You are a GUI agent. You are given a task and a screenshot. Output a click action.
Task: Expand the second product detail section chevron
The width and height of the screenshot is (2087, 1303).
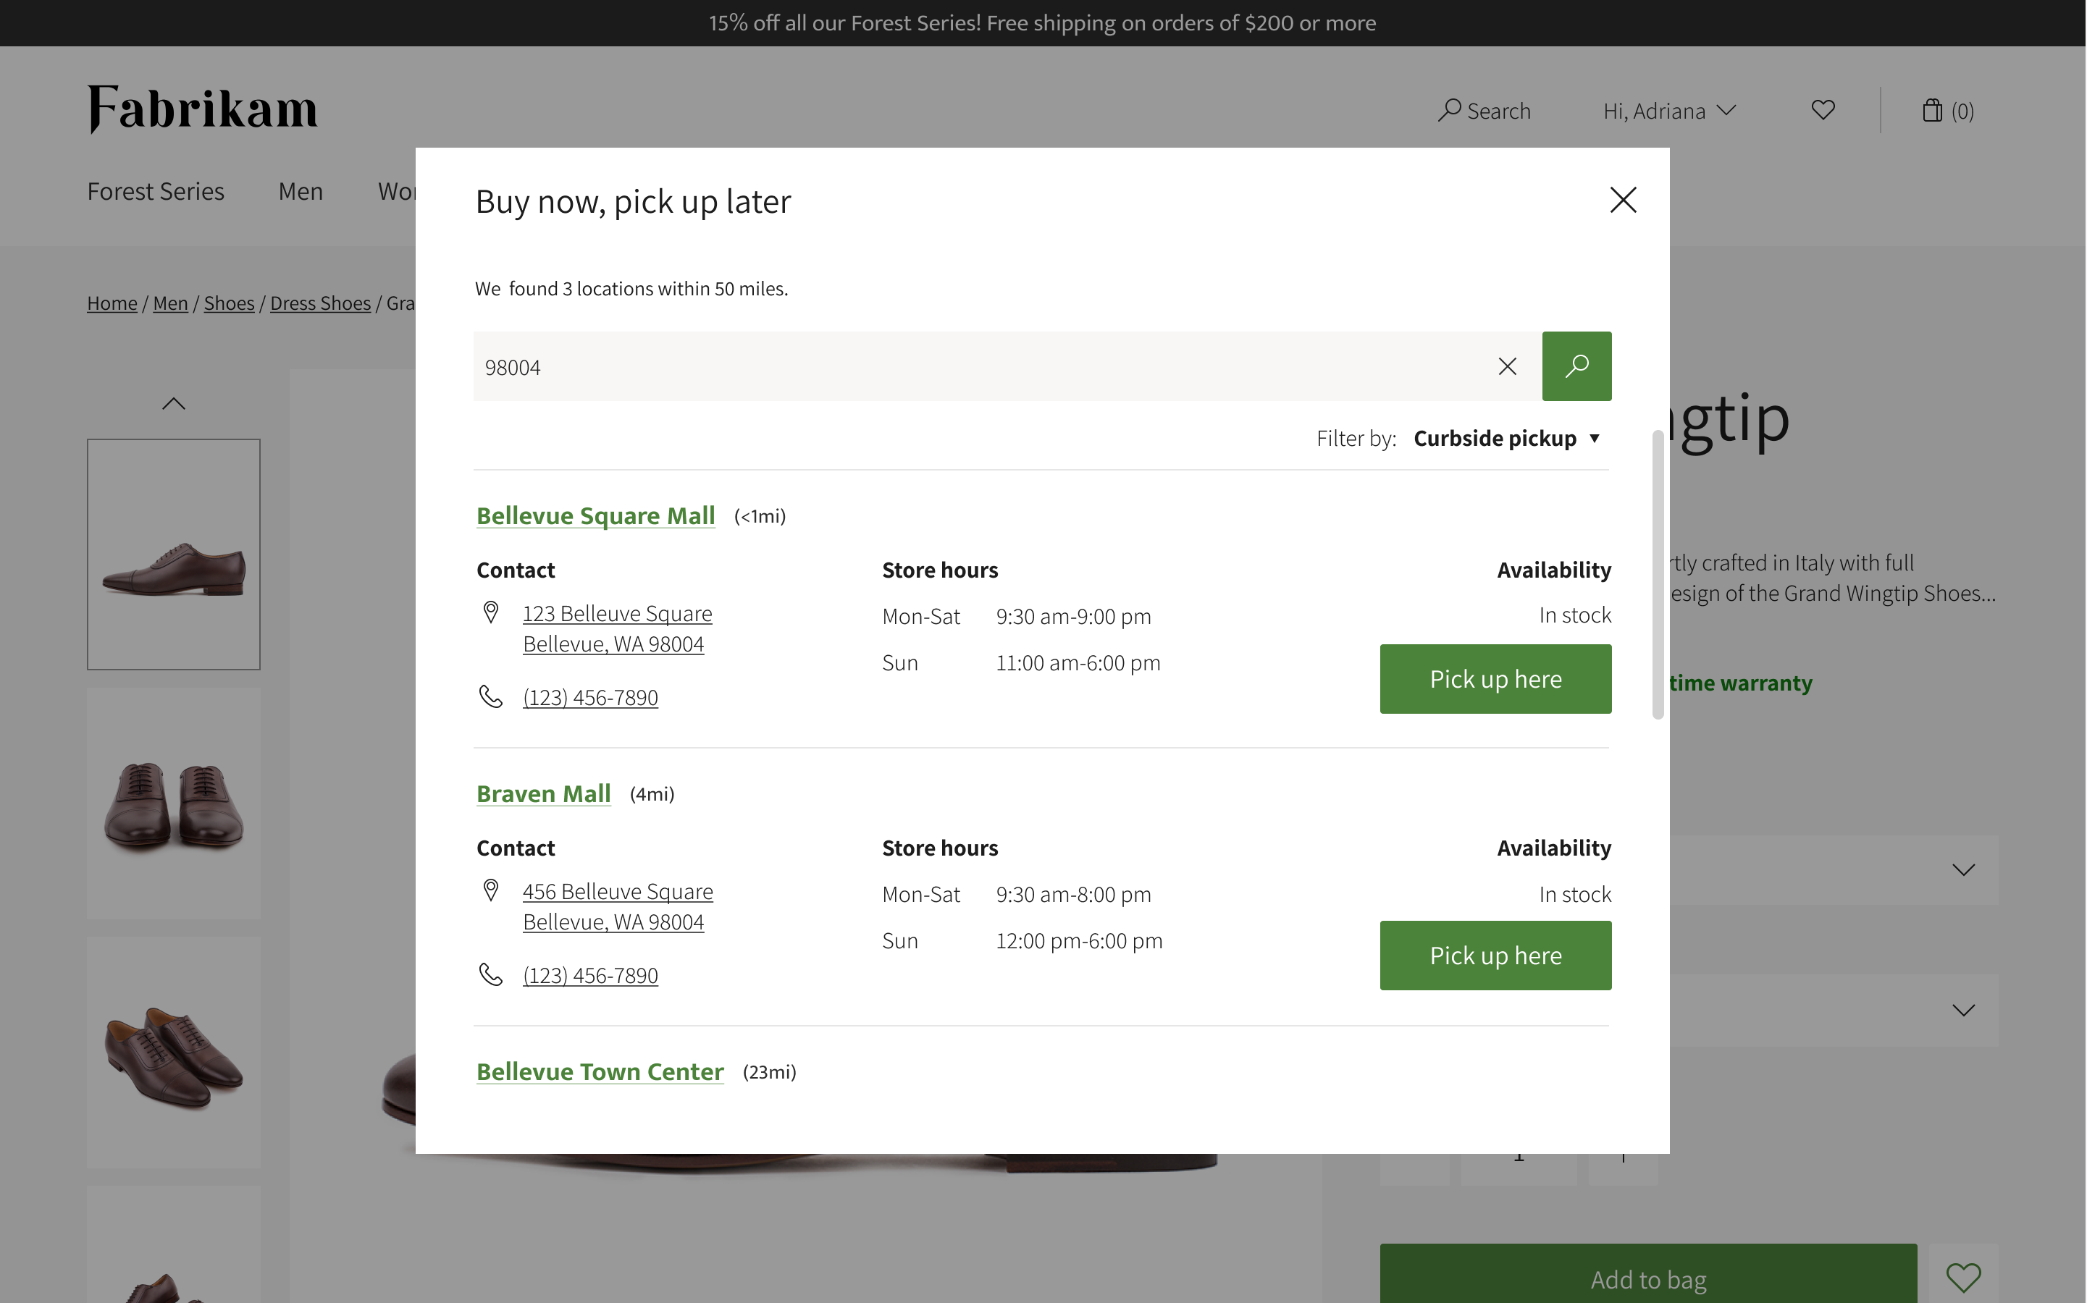pos(1963,1011)
